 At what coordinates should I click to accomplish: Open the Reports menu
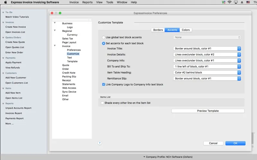click(x=87, y=2)
